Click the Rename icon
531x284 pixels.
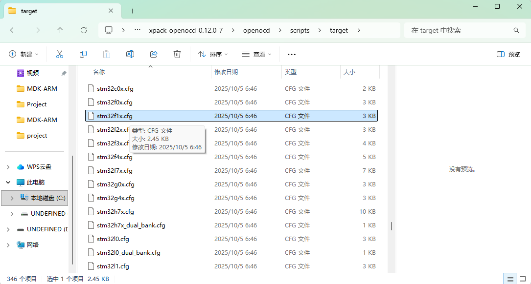click(x=130, y=54)
